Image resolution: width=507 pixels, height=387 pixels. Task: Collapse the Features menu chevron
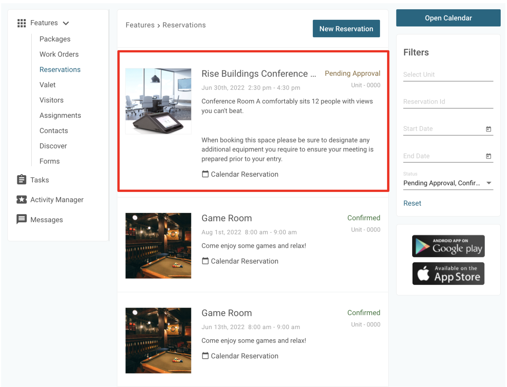pyautogui.click(x=66, y=23)
